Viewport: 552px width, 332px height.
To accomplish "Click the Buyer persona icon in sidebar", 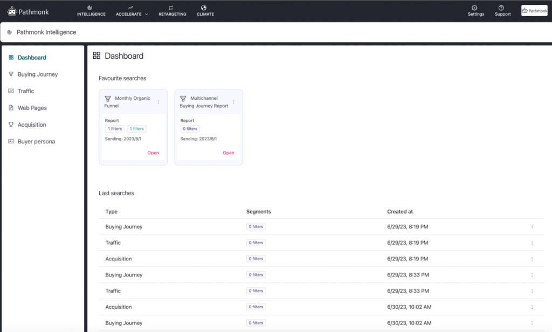I will 11,141.
